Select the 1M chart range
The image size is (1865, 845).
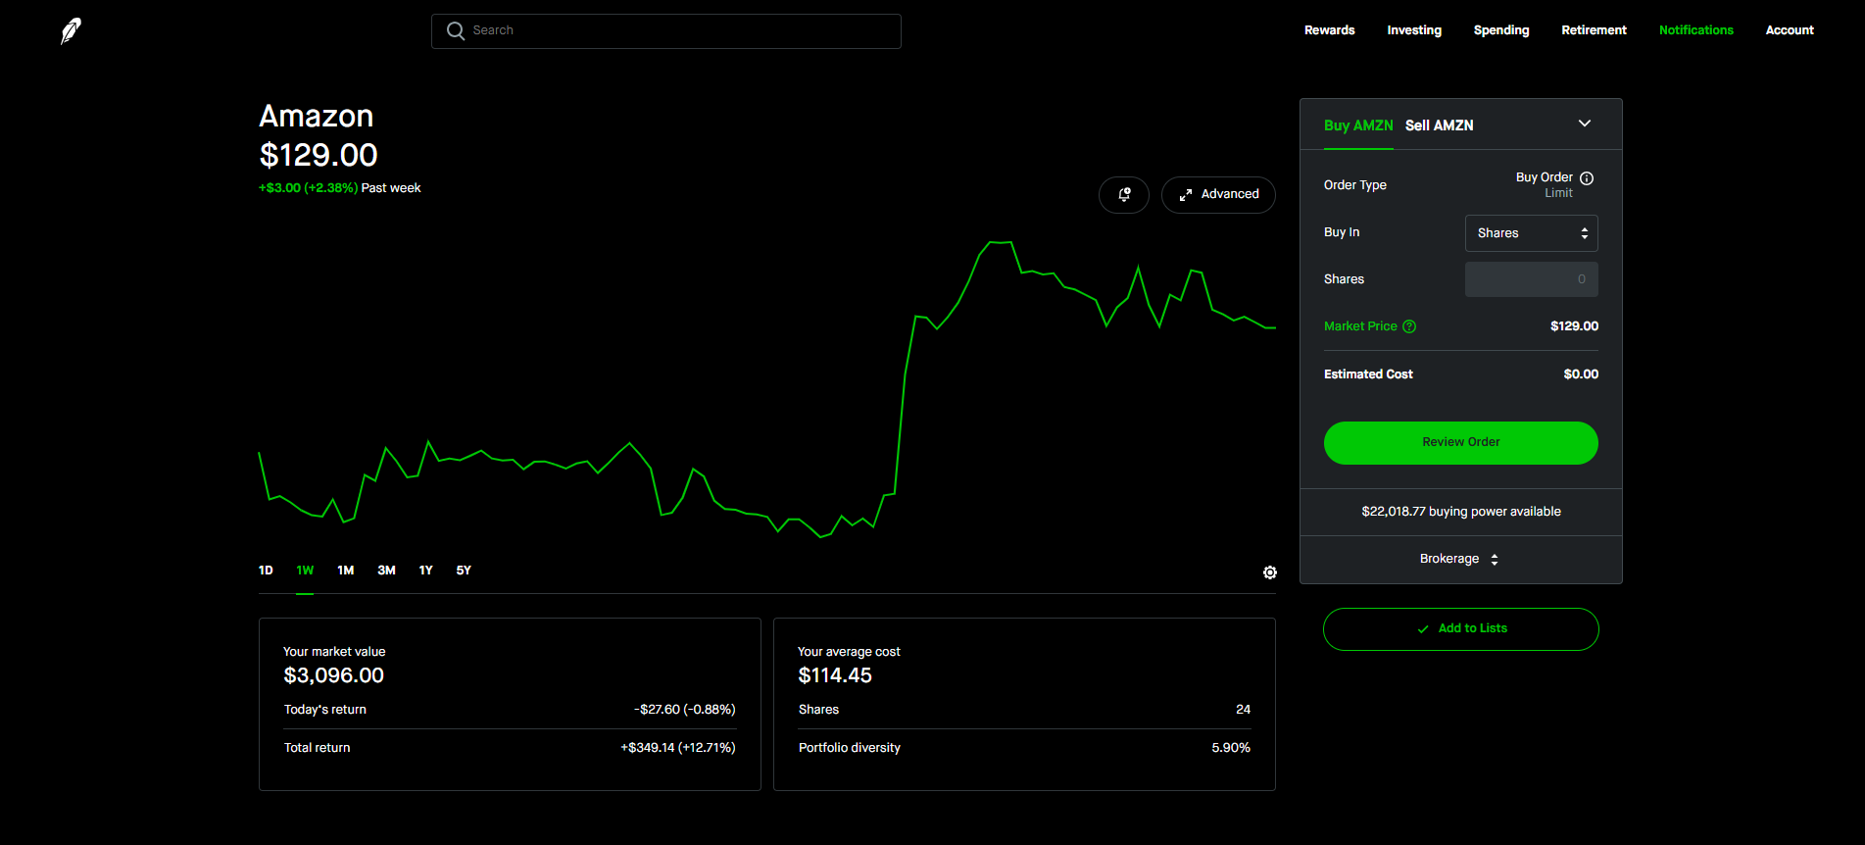tap(345, 571)
